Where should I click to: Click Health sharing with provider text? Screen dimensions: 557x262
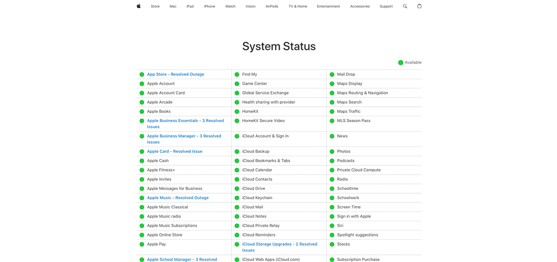tap(269, 102)
